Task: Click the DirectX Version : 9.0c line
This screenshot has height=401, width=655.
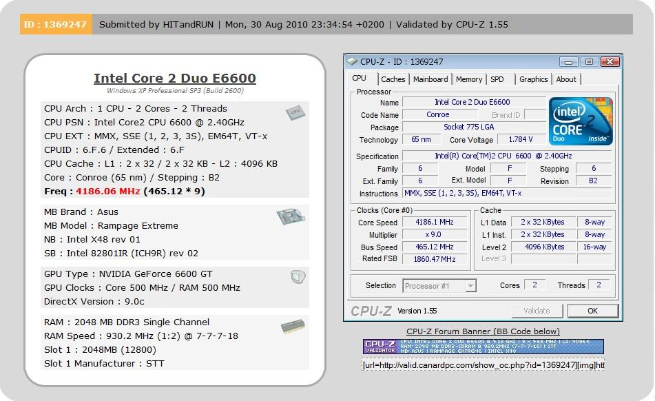Action: click(94, 302)
